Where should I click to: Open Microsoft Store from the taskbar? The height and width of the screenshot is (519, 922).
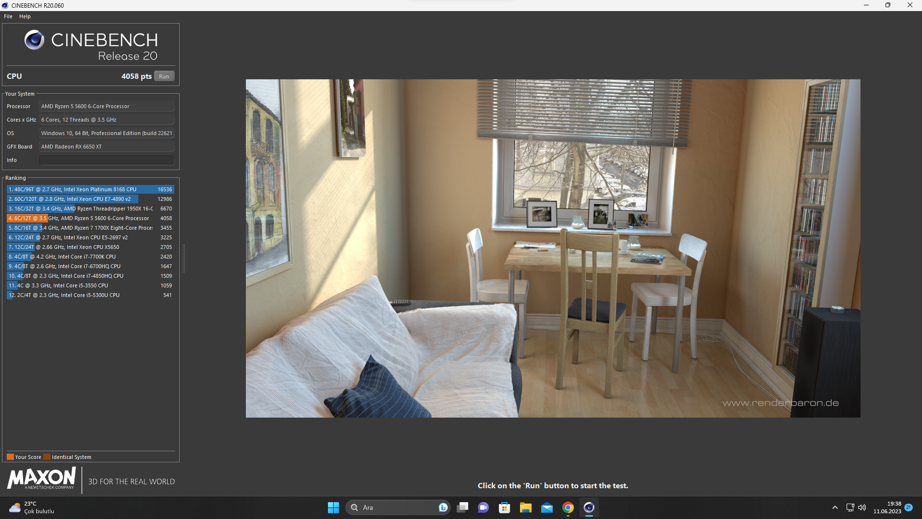(504, 507)
